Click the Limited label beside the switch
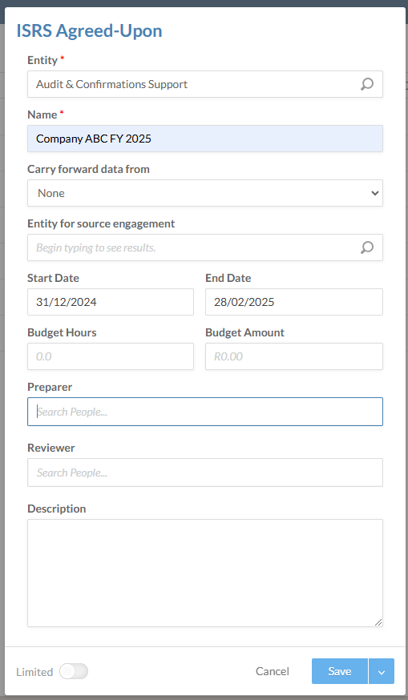 pos(34,672)
